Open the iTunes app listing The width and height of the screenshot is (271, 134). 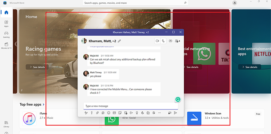click(59, 119)
